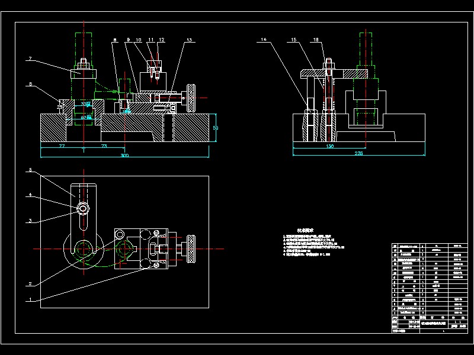Click the parts list title block table

tap(430, 288)
